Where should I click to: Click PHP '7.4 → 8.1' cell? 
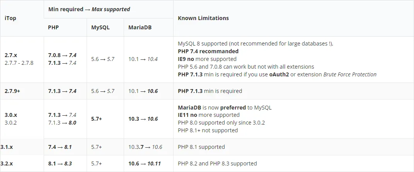(60, 147)
